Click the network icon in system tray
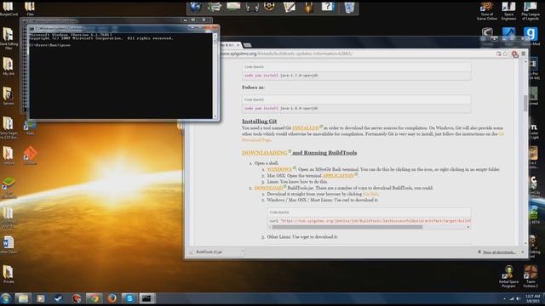Screen dimensions: 545x306 click(511, 298)
